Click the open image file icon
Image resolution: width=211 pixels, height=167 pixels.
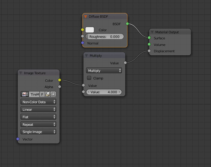click(48, 94)
